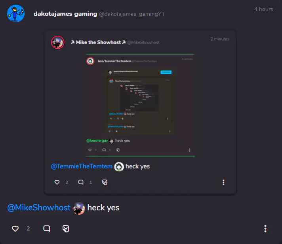
Task: Click small avatar beside @MikeShowhost mention
Action: point(79,208)
